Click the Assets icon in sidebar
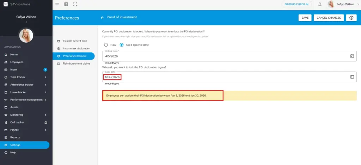 (6, 107)
